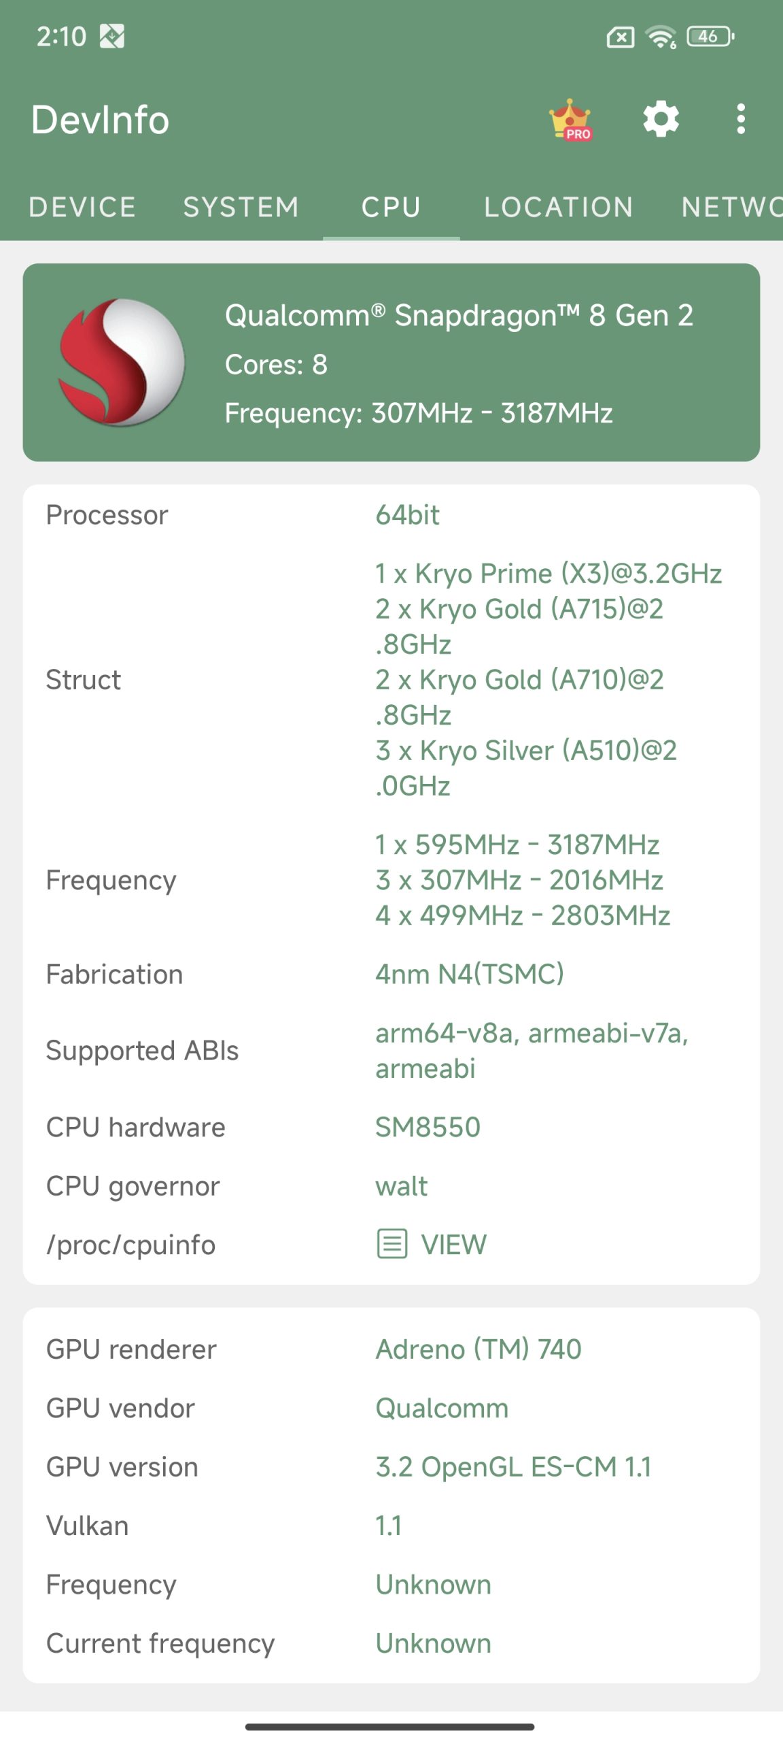
Task: Tap the Fabrication 4nm N4(TSMC) row
Action: (391, 974)
